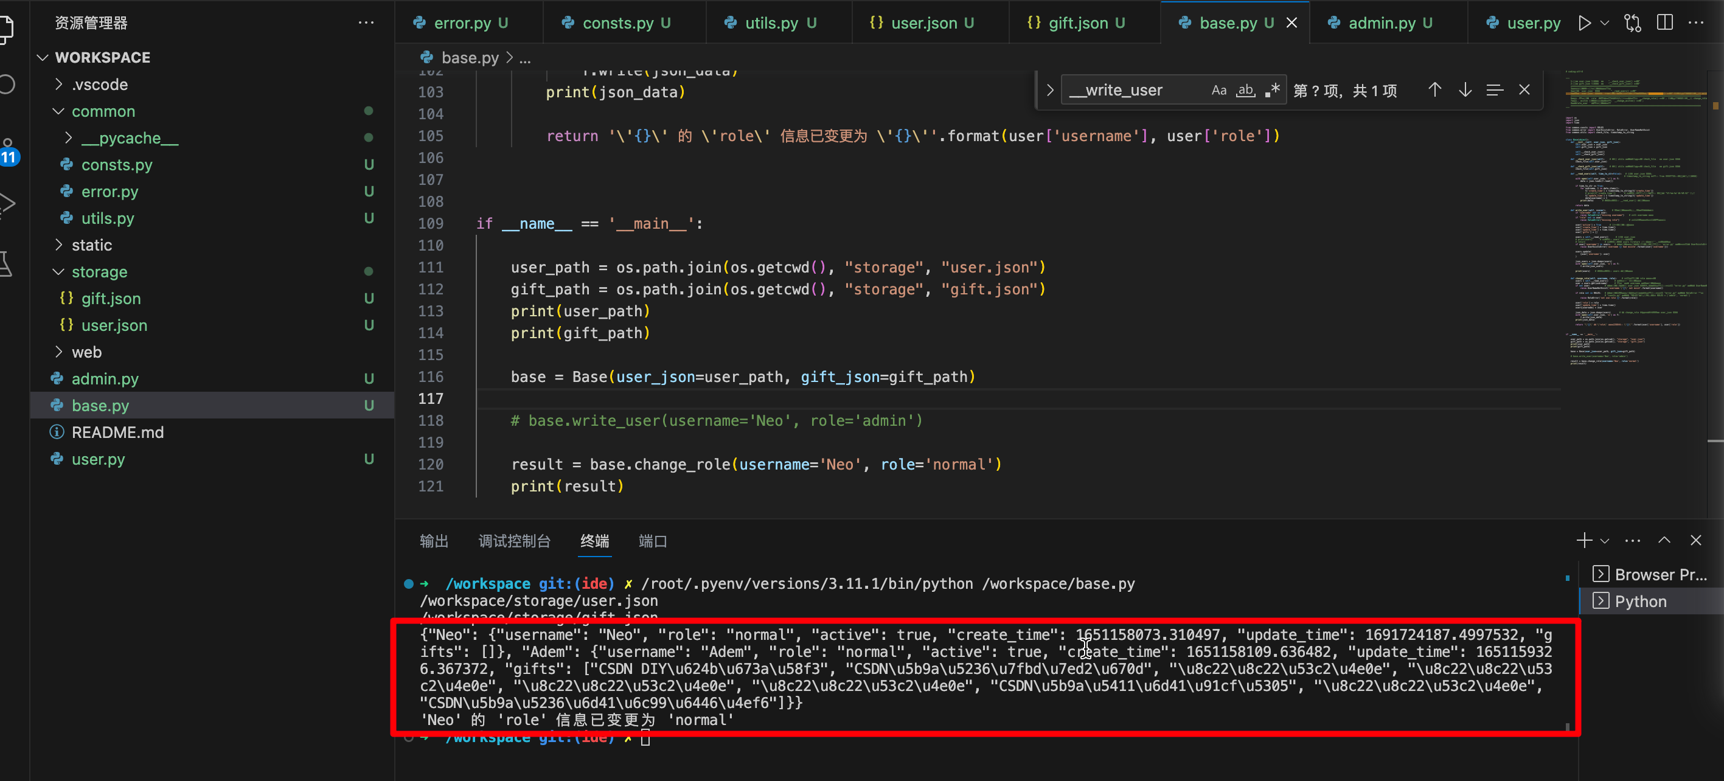Open new terminal profile dropdown

tap(1604, 541)
